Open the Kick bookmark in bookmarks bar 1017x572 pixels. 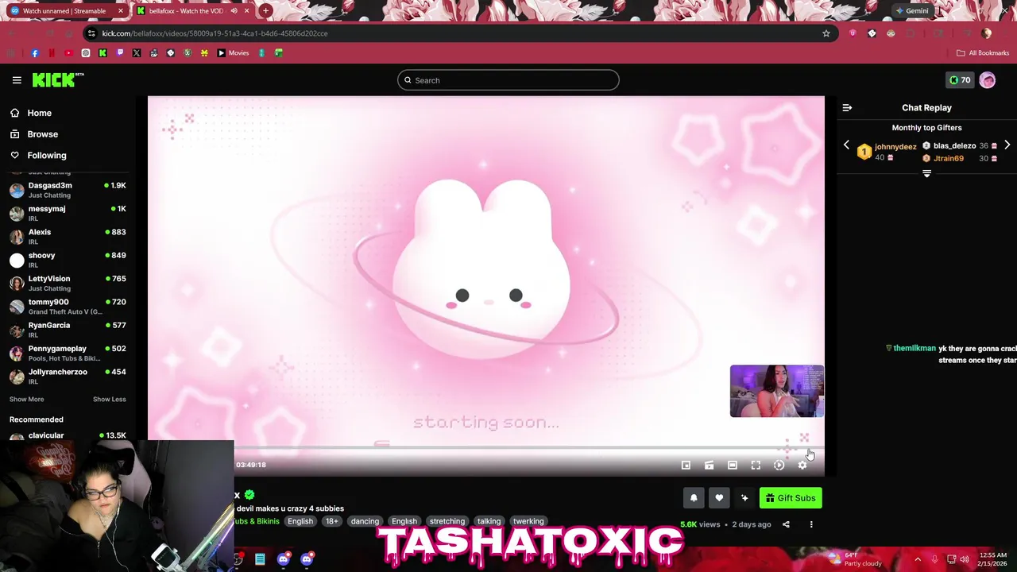[102, 53]
